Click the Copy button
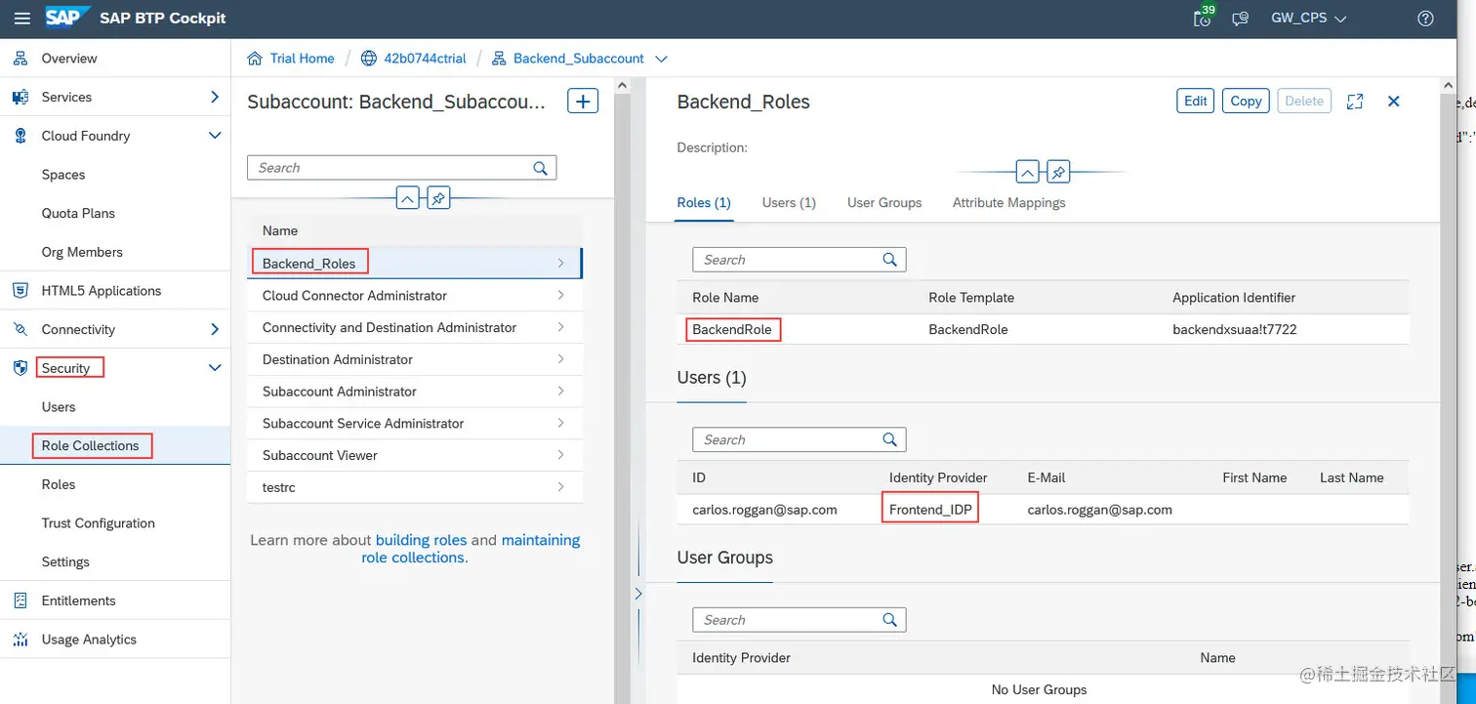Viewport: 1476px width, 704px height. tap(1246, 101)
